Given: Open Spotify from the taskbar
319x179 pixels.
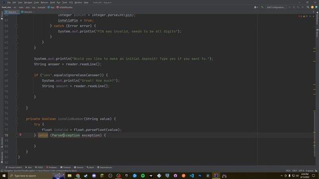Looking at the screenshot, I should click(143, 176).
